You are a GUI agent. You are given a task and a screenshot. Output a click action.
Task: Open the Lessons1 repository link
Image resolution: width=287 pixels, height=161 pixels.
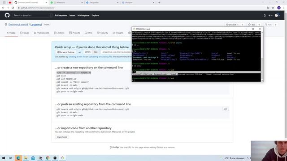36,25
